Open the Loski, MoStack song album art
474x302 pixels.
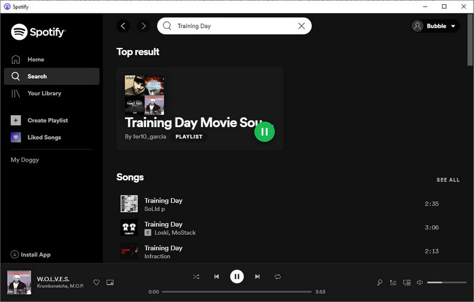[x=129, y=228]
